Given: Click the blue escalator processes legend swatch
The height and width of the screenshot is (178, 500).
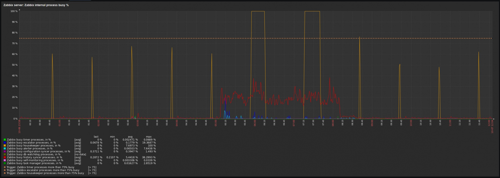Looking at the screenshot, I should pyautogui.click(x=5, y=143).
